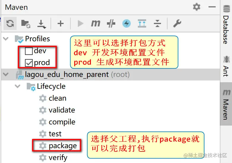
Task: Click gear icon beside verify
Action: [43, 158]
